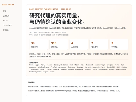Click the 2 社交信号 stat card
Screen dimensions: 136x102
coord(99,44)
